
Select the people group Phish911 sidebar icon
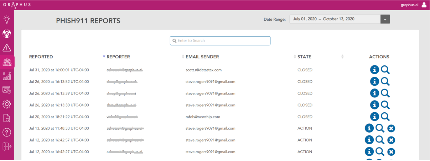pyautogui.click(x=7, y=62)
